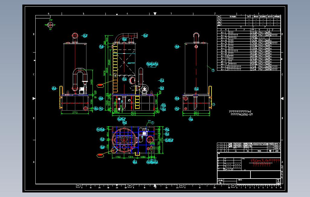Click the red 150m3/h title text

pos(265,161)
